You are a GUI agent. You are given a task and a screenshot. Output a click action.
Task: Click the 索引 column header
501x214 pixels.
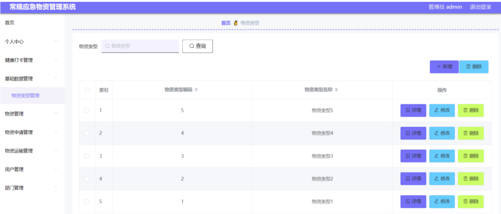click(104, 90)
